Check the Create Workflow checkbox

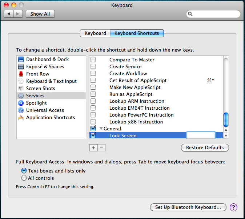[x=93, y=73]
